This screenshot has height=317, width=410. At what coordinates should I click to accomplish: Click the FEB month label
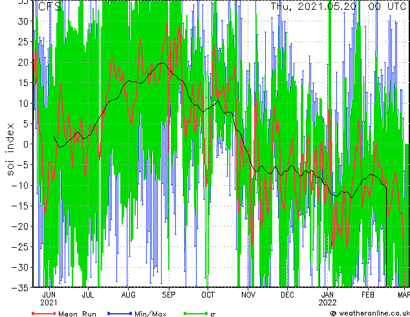[x=368, y=295]
